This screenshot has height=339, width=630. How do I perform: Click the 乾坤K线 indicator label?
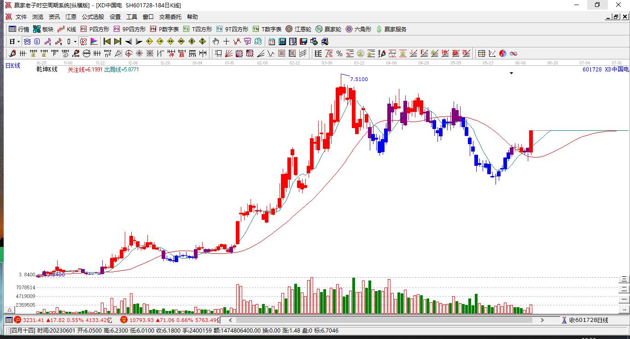pos(47,70)
